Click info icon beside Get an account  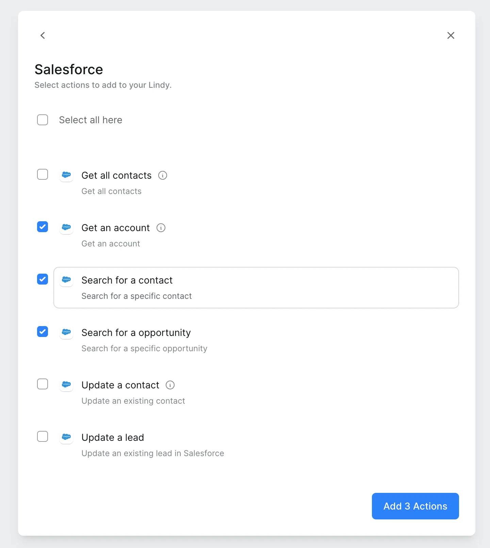click(x=161, y=228)
